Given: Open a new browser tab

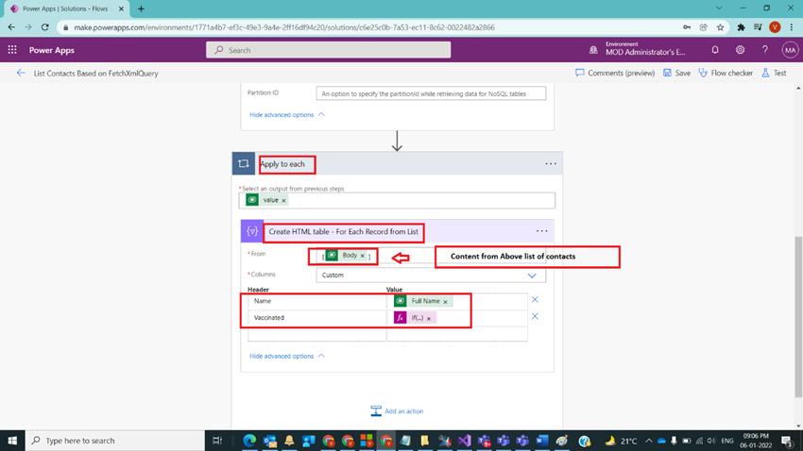Looking at the screenshot, I should click(x=141, y=8).
